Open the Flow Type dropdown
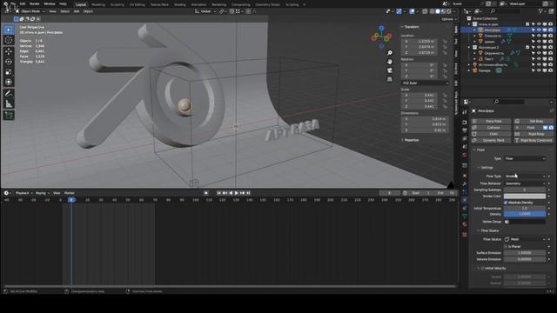Viewport: 557px width, 313px height. (525, 176)
